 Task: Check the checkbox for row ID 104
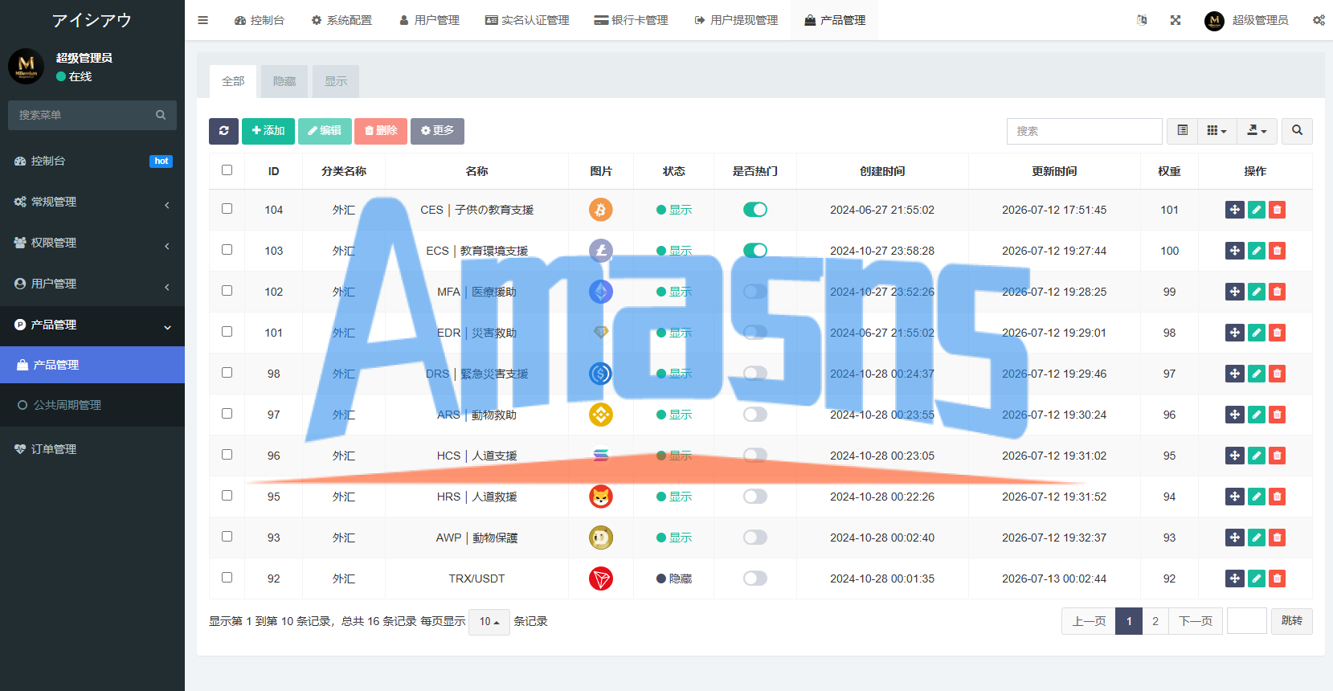pos(227,209)
